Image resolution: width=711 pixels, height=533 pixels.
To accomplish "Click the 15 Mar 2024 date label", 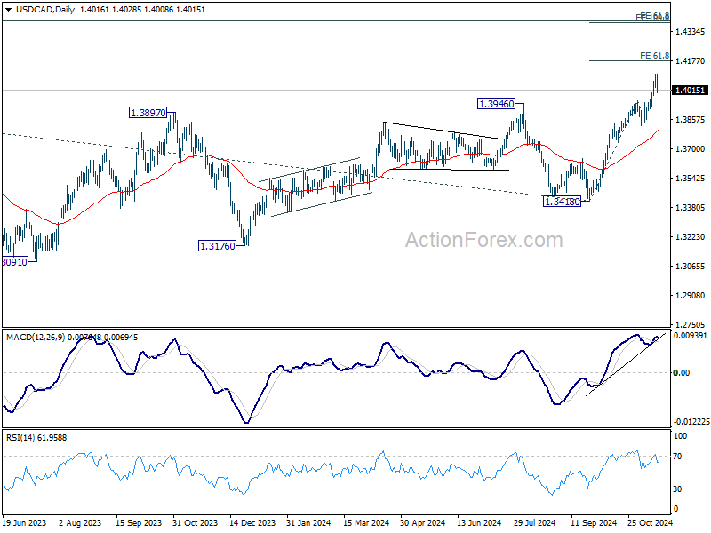I will click(x=366, y=522).
